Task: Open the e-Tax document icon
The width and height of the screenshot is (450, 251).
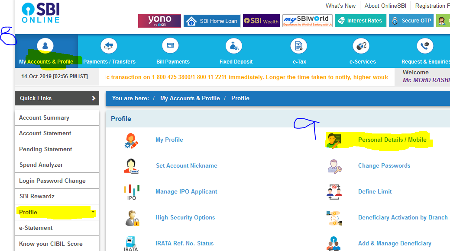Action: pos(299,46)
